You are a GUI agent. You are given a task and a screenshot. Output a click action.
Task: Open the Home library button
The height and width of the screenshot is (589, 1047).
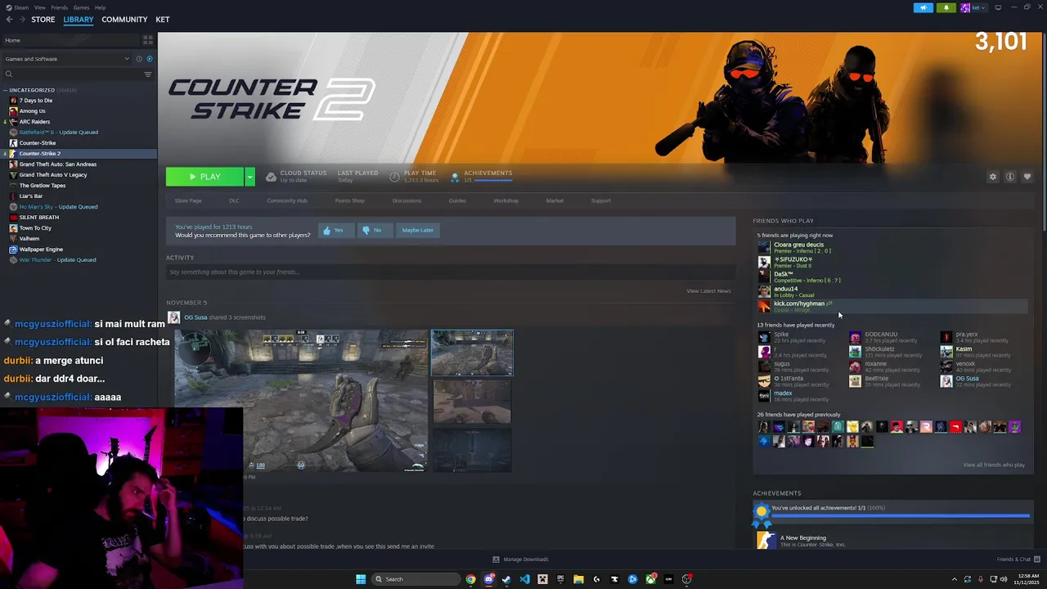[70, 40]
